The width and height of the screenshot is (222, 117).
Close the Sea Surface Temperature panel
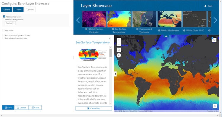[x=110, y=39]
